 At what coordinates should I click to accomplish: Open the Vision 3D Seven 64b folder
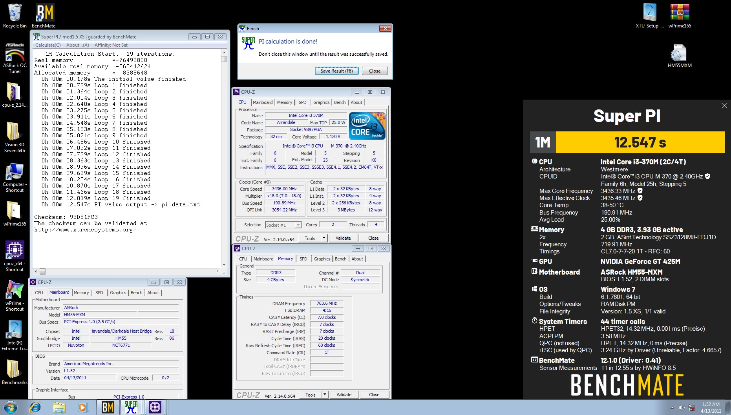tap(15, 137)
